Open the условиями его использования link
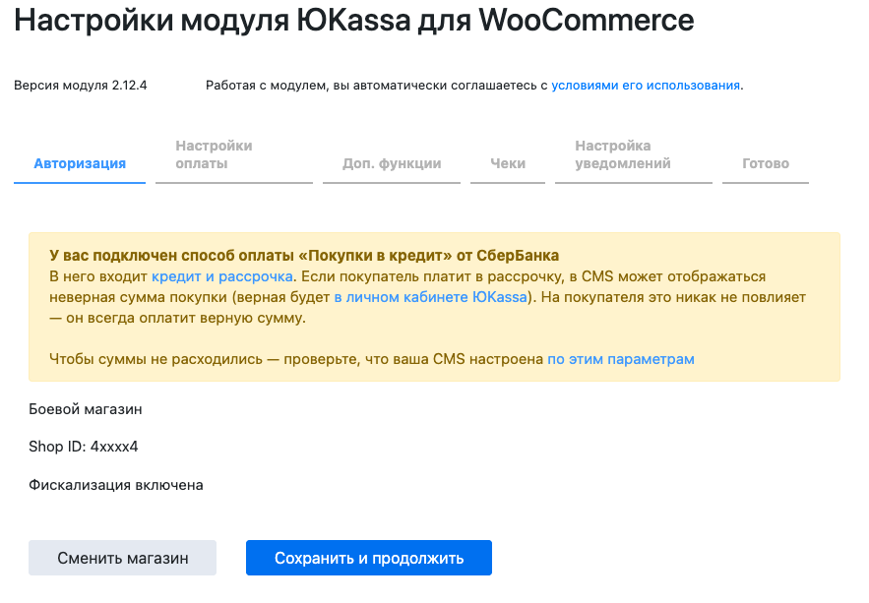The height and width of the screenshot is (603, 869). (646, 86)
